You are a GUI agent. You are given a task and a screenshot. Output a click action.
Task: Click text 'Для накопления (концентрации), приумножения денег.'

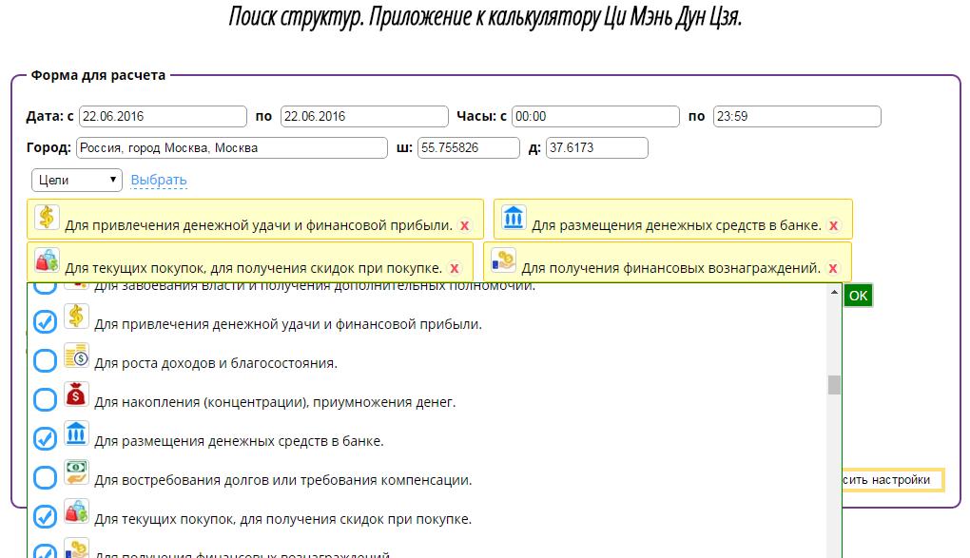coord(275,402)
